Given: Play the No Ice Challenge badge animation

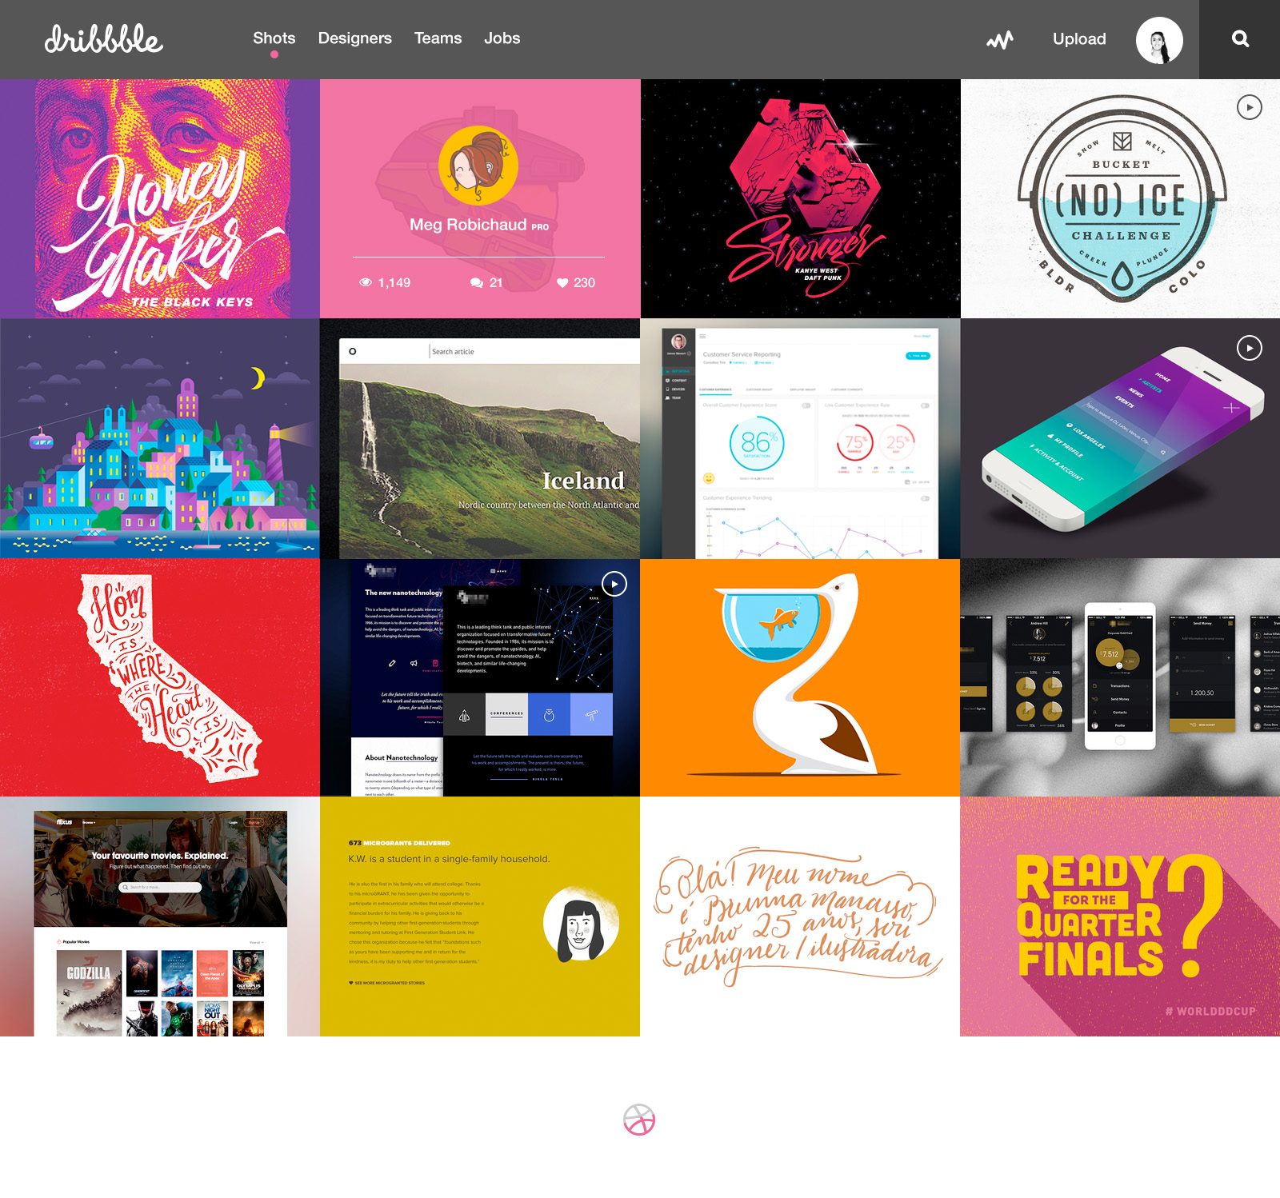Looking at the screenshot, I should click(1249, 107).
